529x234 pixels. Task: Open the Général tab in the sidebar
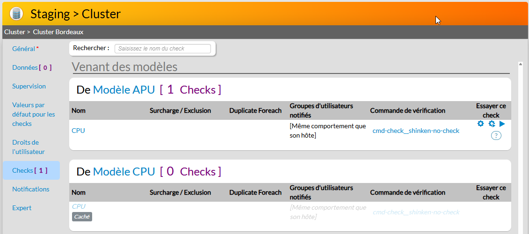pyautogui.click(x=23, y=49)
